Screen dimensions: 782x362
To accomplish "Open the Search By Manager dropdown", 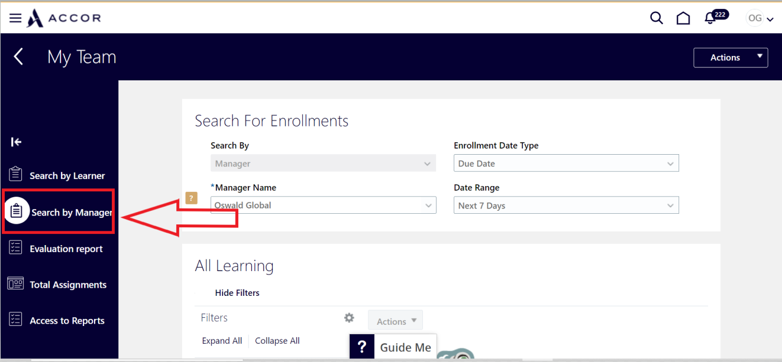I will (x=323, y=164).
